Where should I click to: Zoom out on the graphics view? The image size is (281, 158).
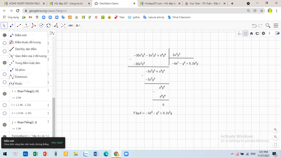pyautogui.click(x=276, y=137)
